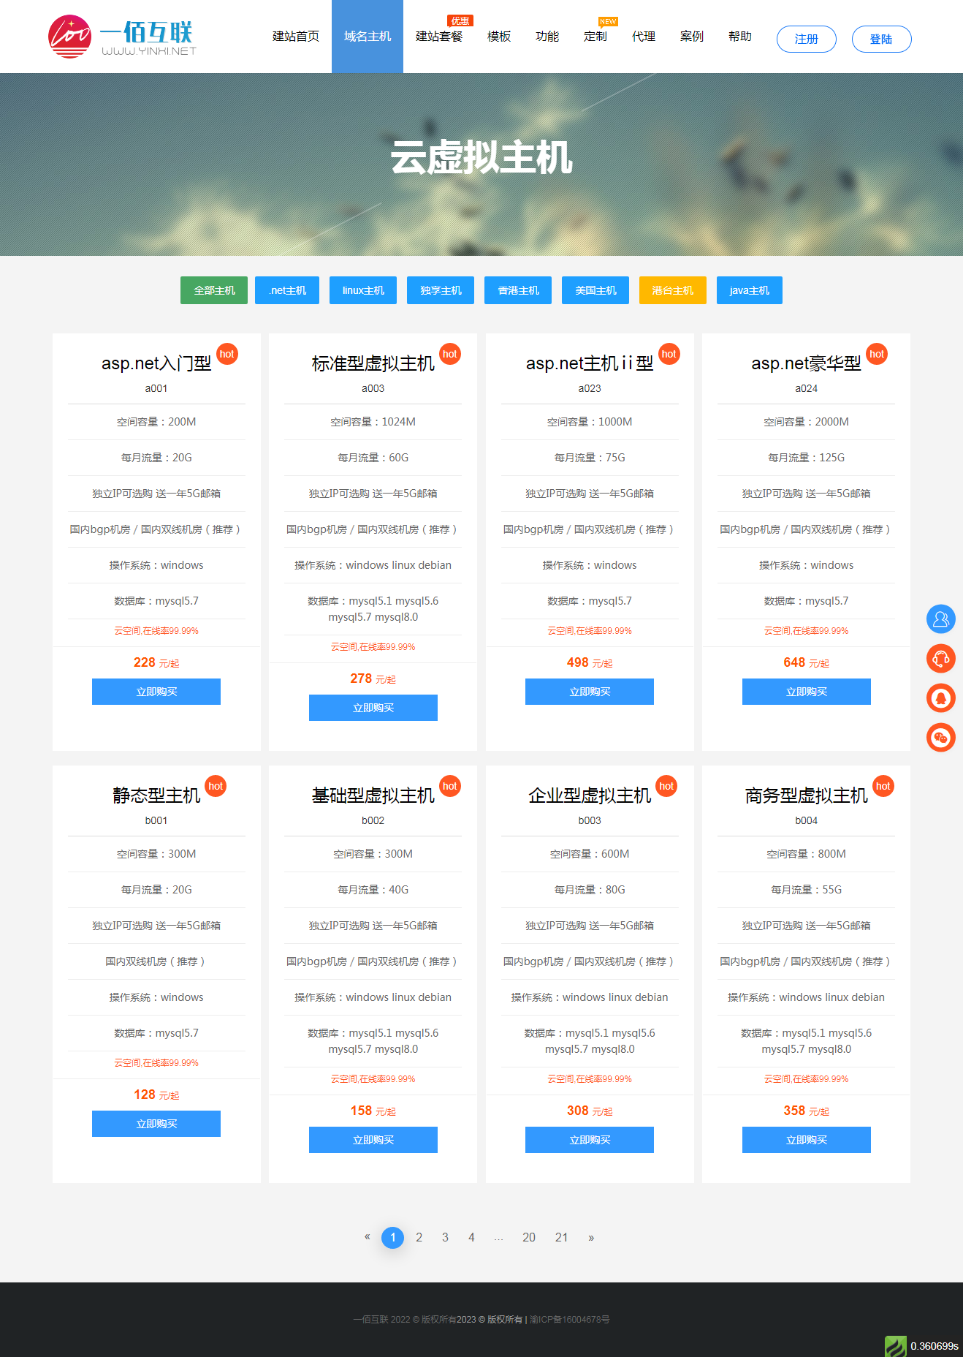963x1357 pixels.
Task: Buy the a001 asp.net入门型 plan
Action: point(156,692)
